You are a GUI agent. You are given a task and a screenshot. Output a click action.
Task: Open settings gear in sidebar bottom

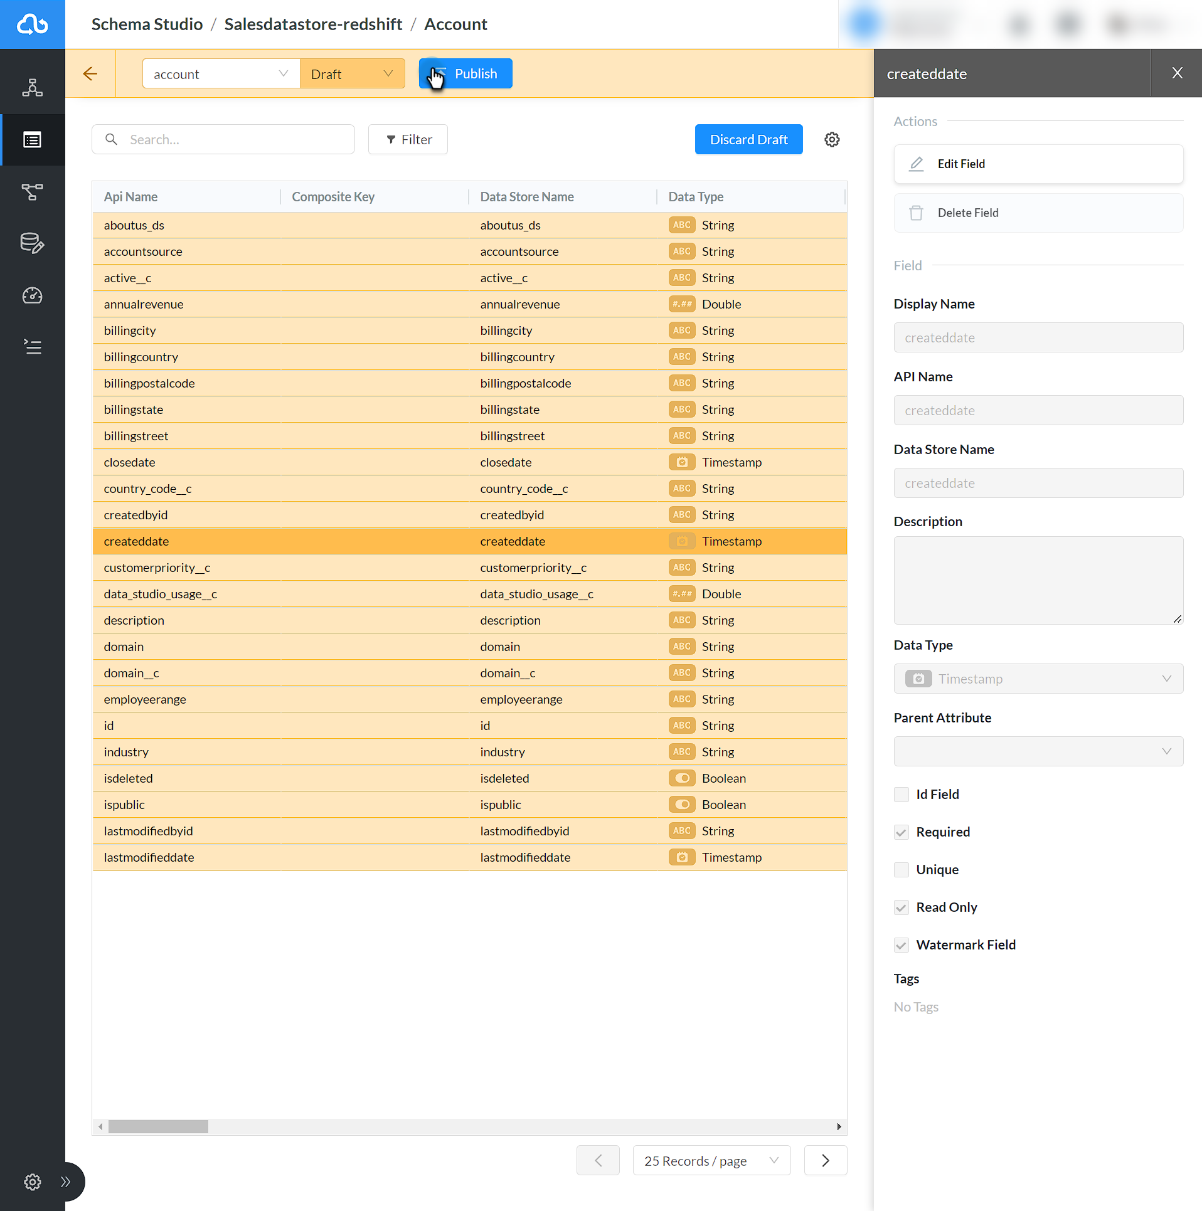32,1182
